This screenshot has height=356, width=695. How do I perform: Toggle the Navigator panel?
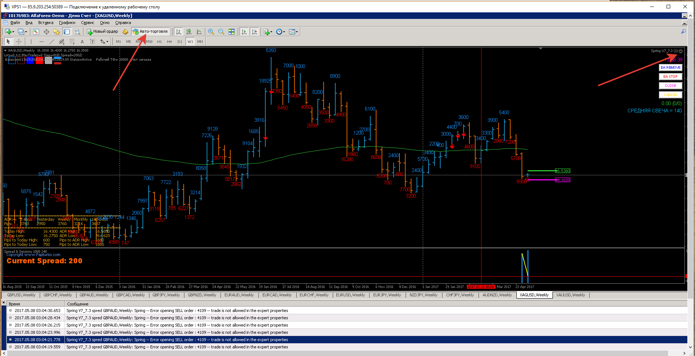[x=56, y=32]
